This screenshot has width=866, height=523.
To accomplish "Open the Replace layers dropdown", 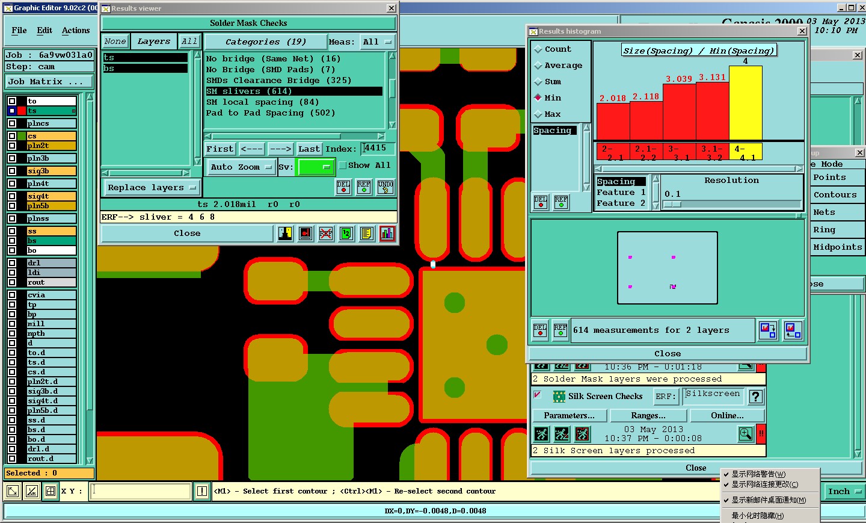I will pos(152,188).
